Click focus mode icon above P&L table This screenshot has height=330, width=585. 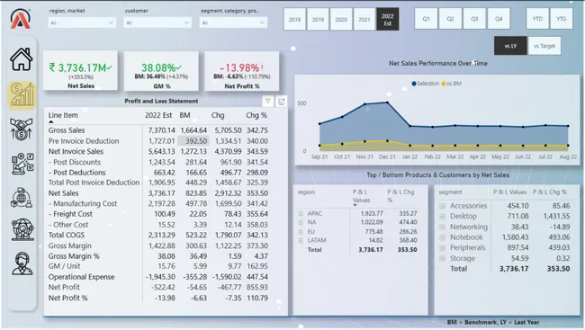tap(282, 101)
